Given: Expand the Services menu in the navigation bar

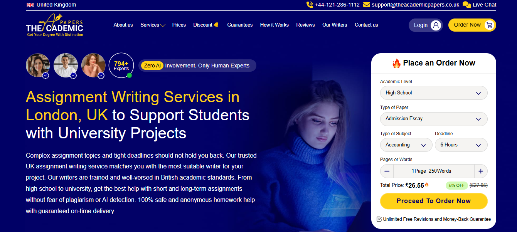Looking at the screenshot, I should pyautogui.click(x=153, y=25).
